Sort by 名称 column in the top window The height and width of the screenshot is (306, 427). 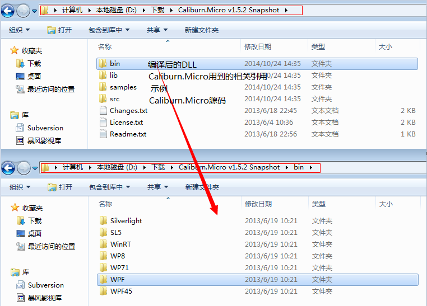(x=105, y=47)
